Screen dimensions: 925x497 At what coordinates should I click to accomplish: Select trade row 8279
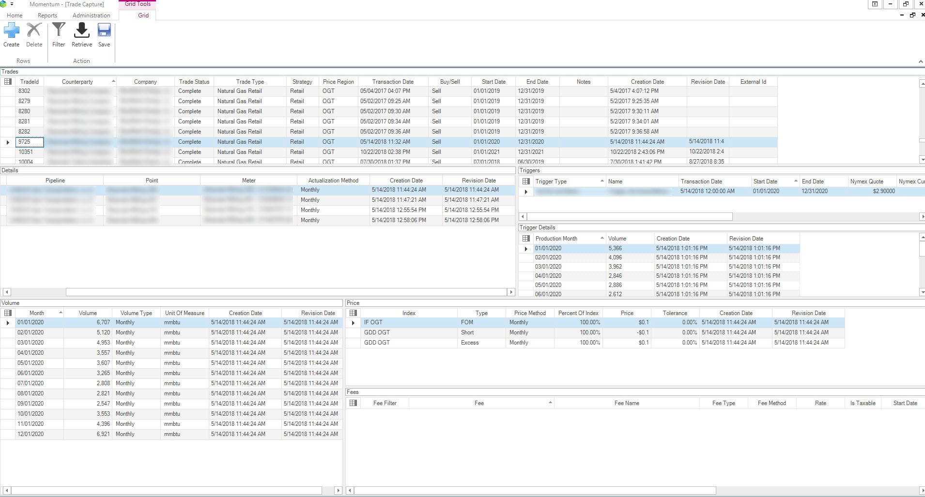pyautogui.click(x=389, y=101)
